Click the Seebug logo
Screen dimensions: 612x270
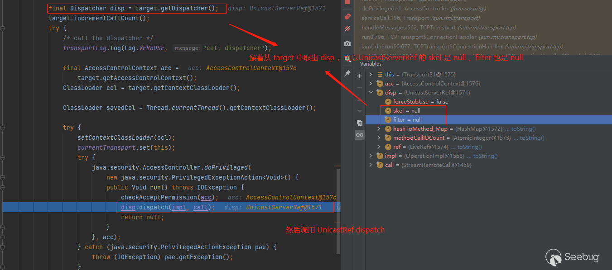[573, 257]
